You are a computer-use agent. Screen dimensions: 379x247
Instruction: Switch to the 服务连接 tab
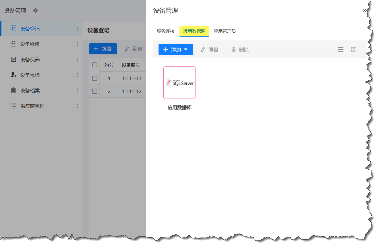(x=165, y=31)
